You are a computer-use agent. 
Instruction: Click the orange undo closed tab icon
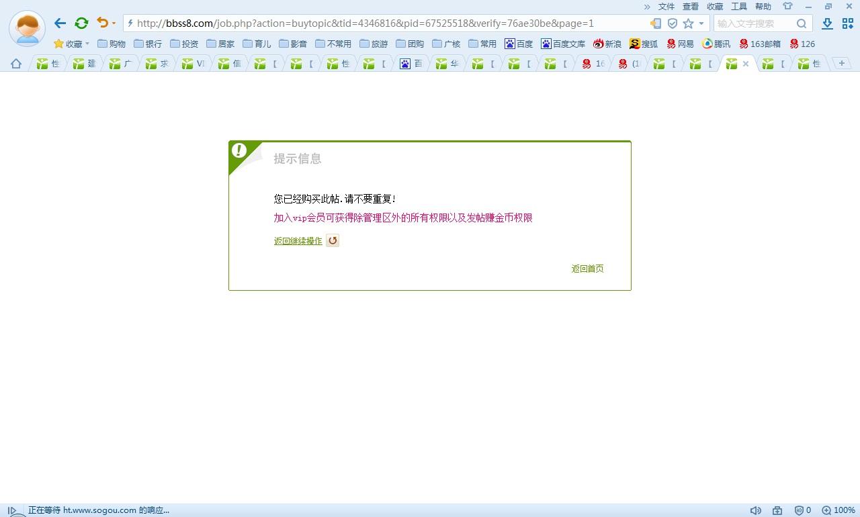(x=102, y=23)
